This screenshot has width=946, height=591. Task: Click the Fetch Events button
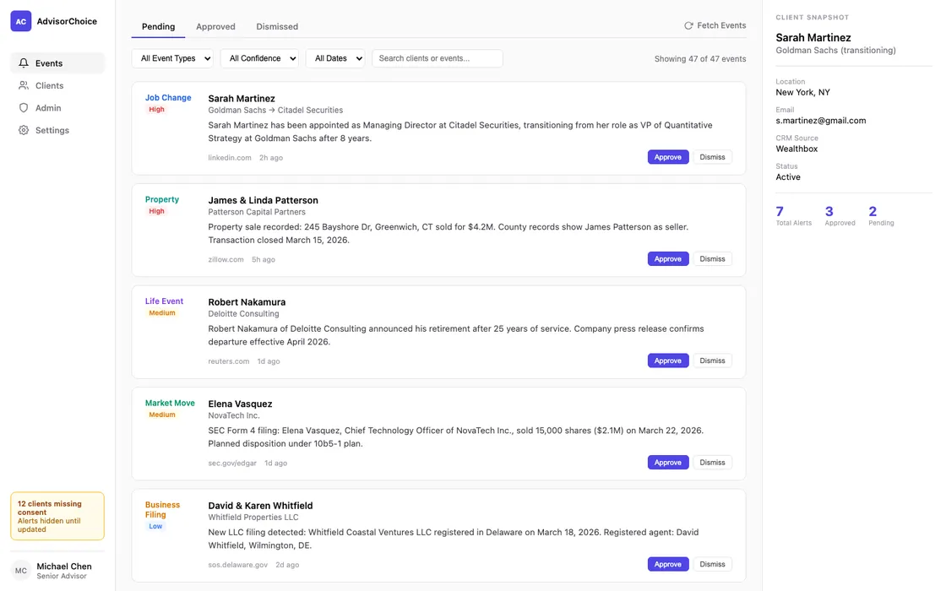pyautogui.click(x=715, y=25)
